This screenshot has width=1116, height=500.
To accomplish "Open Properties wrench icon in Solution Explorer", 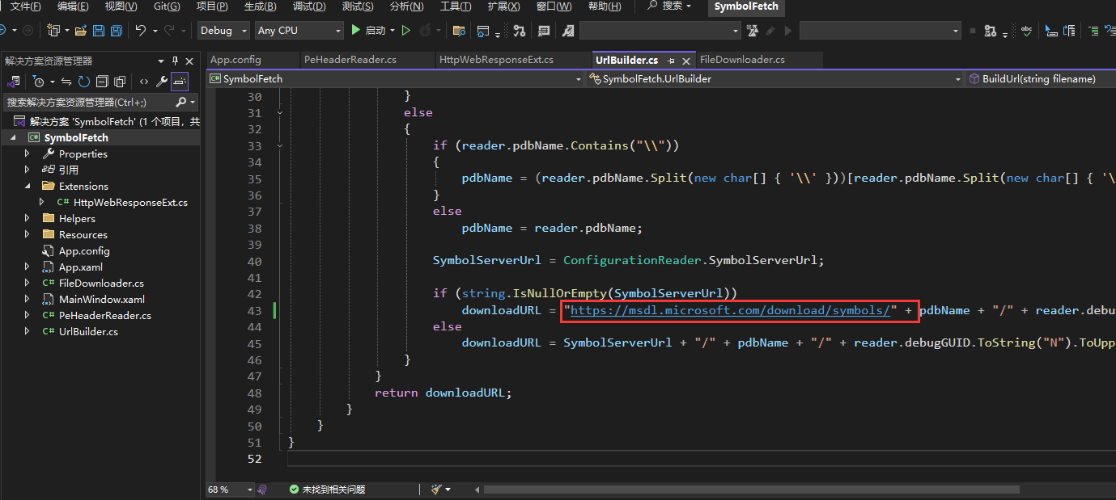I will [x=161, y=82].
